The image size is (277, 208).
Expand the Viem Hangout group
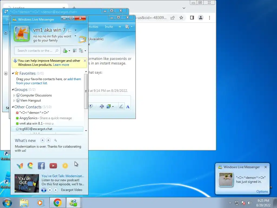[14, 100]
